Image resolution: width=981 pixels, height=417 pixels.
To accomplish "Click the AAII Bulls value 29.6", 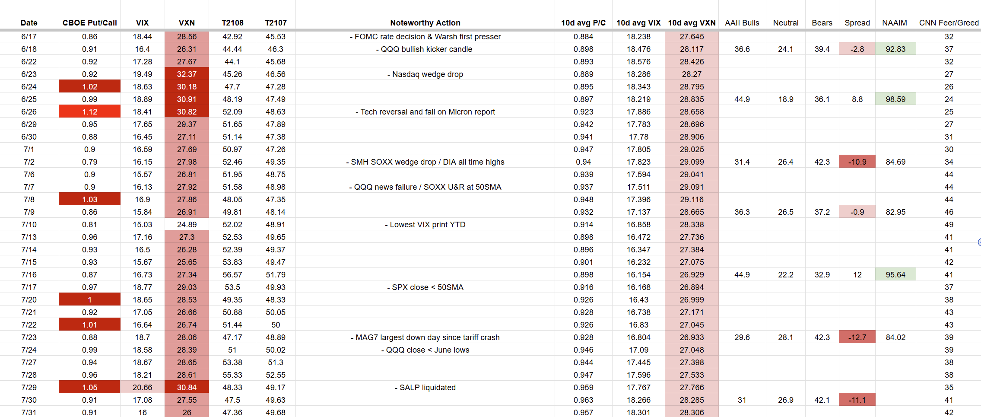I will pos(742,337).
